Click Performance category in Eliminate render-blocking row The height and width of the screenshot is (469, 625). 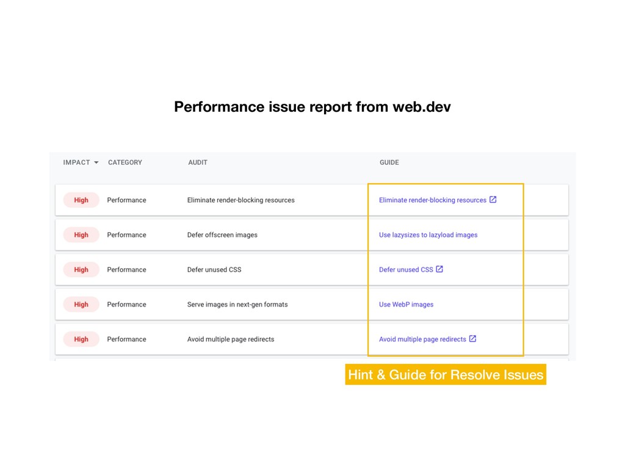(x=127, y=200)
